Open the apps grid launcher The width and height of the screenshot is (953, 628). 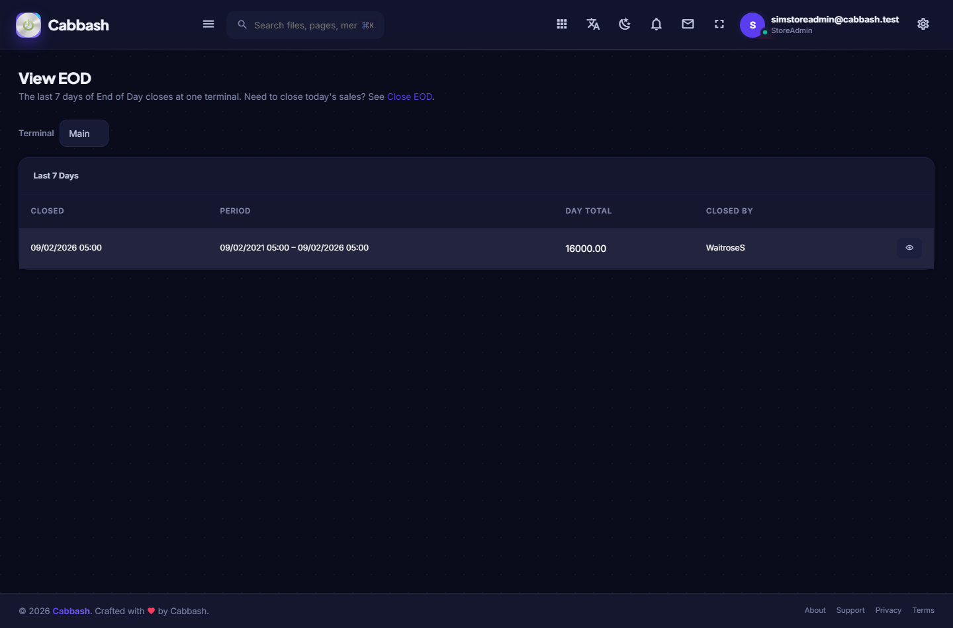coord(562,24)
